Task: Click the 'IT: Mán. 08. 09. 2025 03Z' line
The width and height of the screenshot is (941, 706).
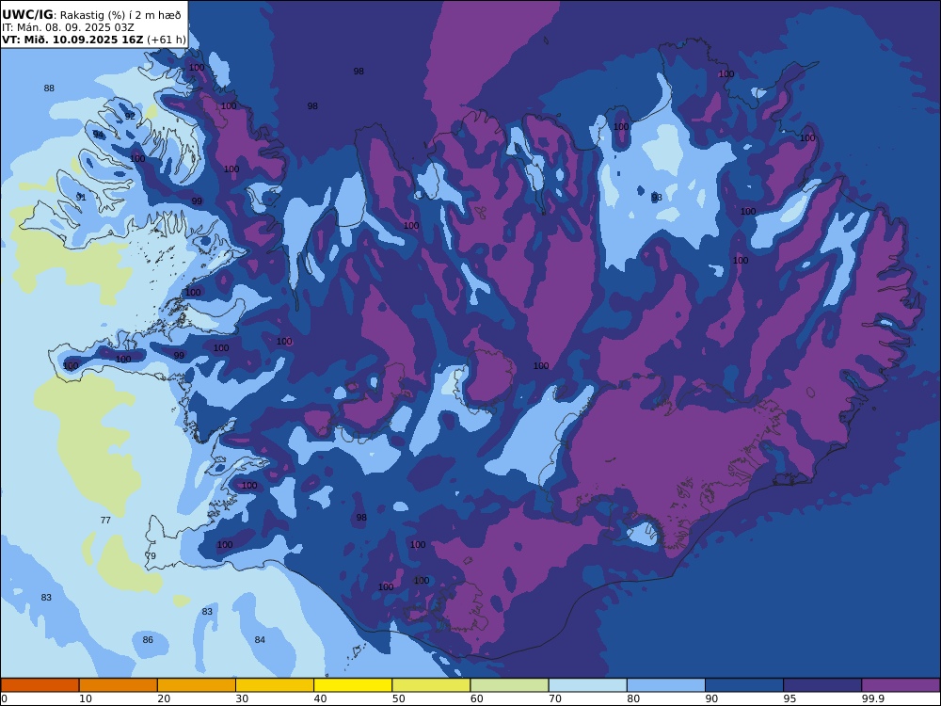Action: pos(68,27)
